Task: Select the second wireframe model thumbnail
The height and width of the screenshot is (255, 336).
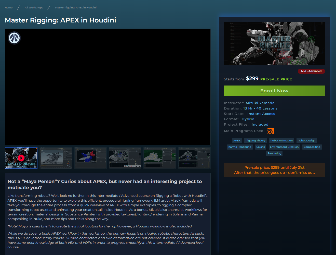Action: (56, 158)
